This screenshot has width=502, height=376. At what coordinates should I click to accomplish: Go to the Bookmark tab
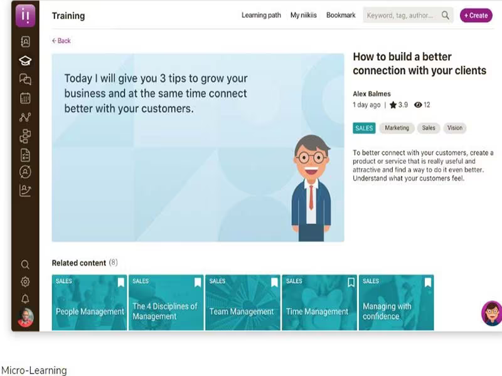tap(341, 15)
